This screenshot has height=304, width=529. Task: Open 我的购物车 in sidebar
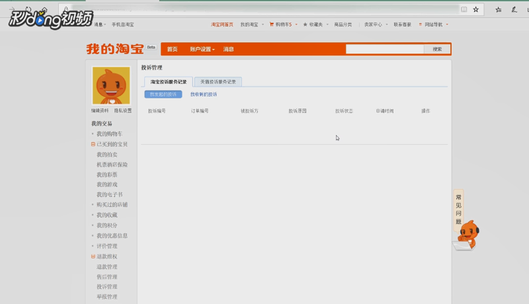(109, 133)
